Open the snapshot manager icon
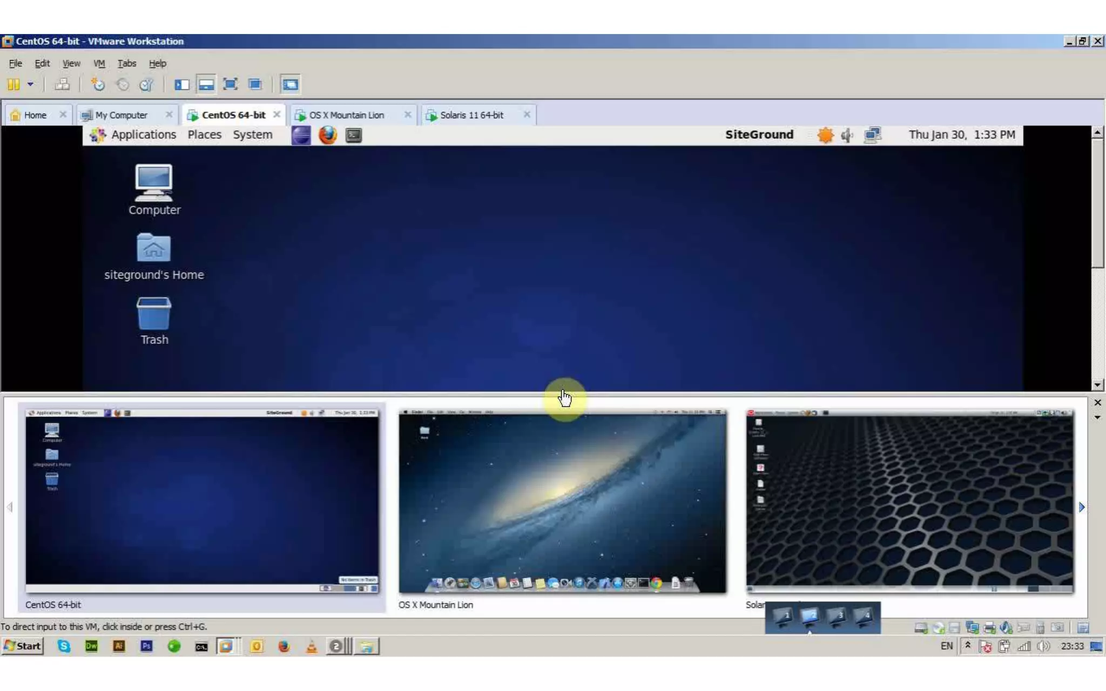 click(x=146, y=84)
